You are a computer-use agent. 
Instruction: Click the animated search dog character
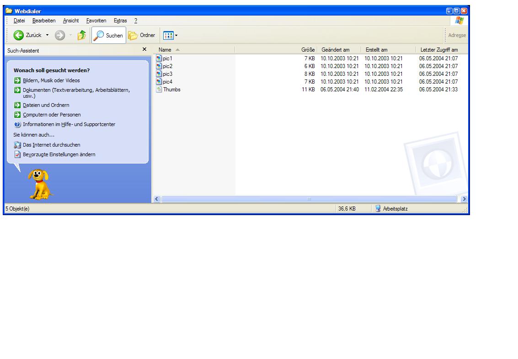pos(40,184)
